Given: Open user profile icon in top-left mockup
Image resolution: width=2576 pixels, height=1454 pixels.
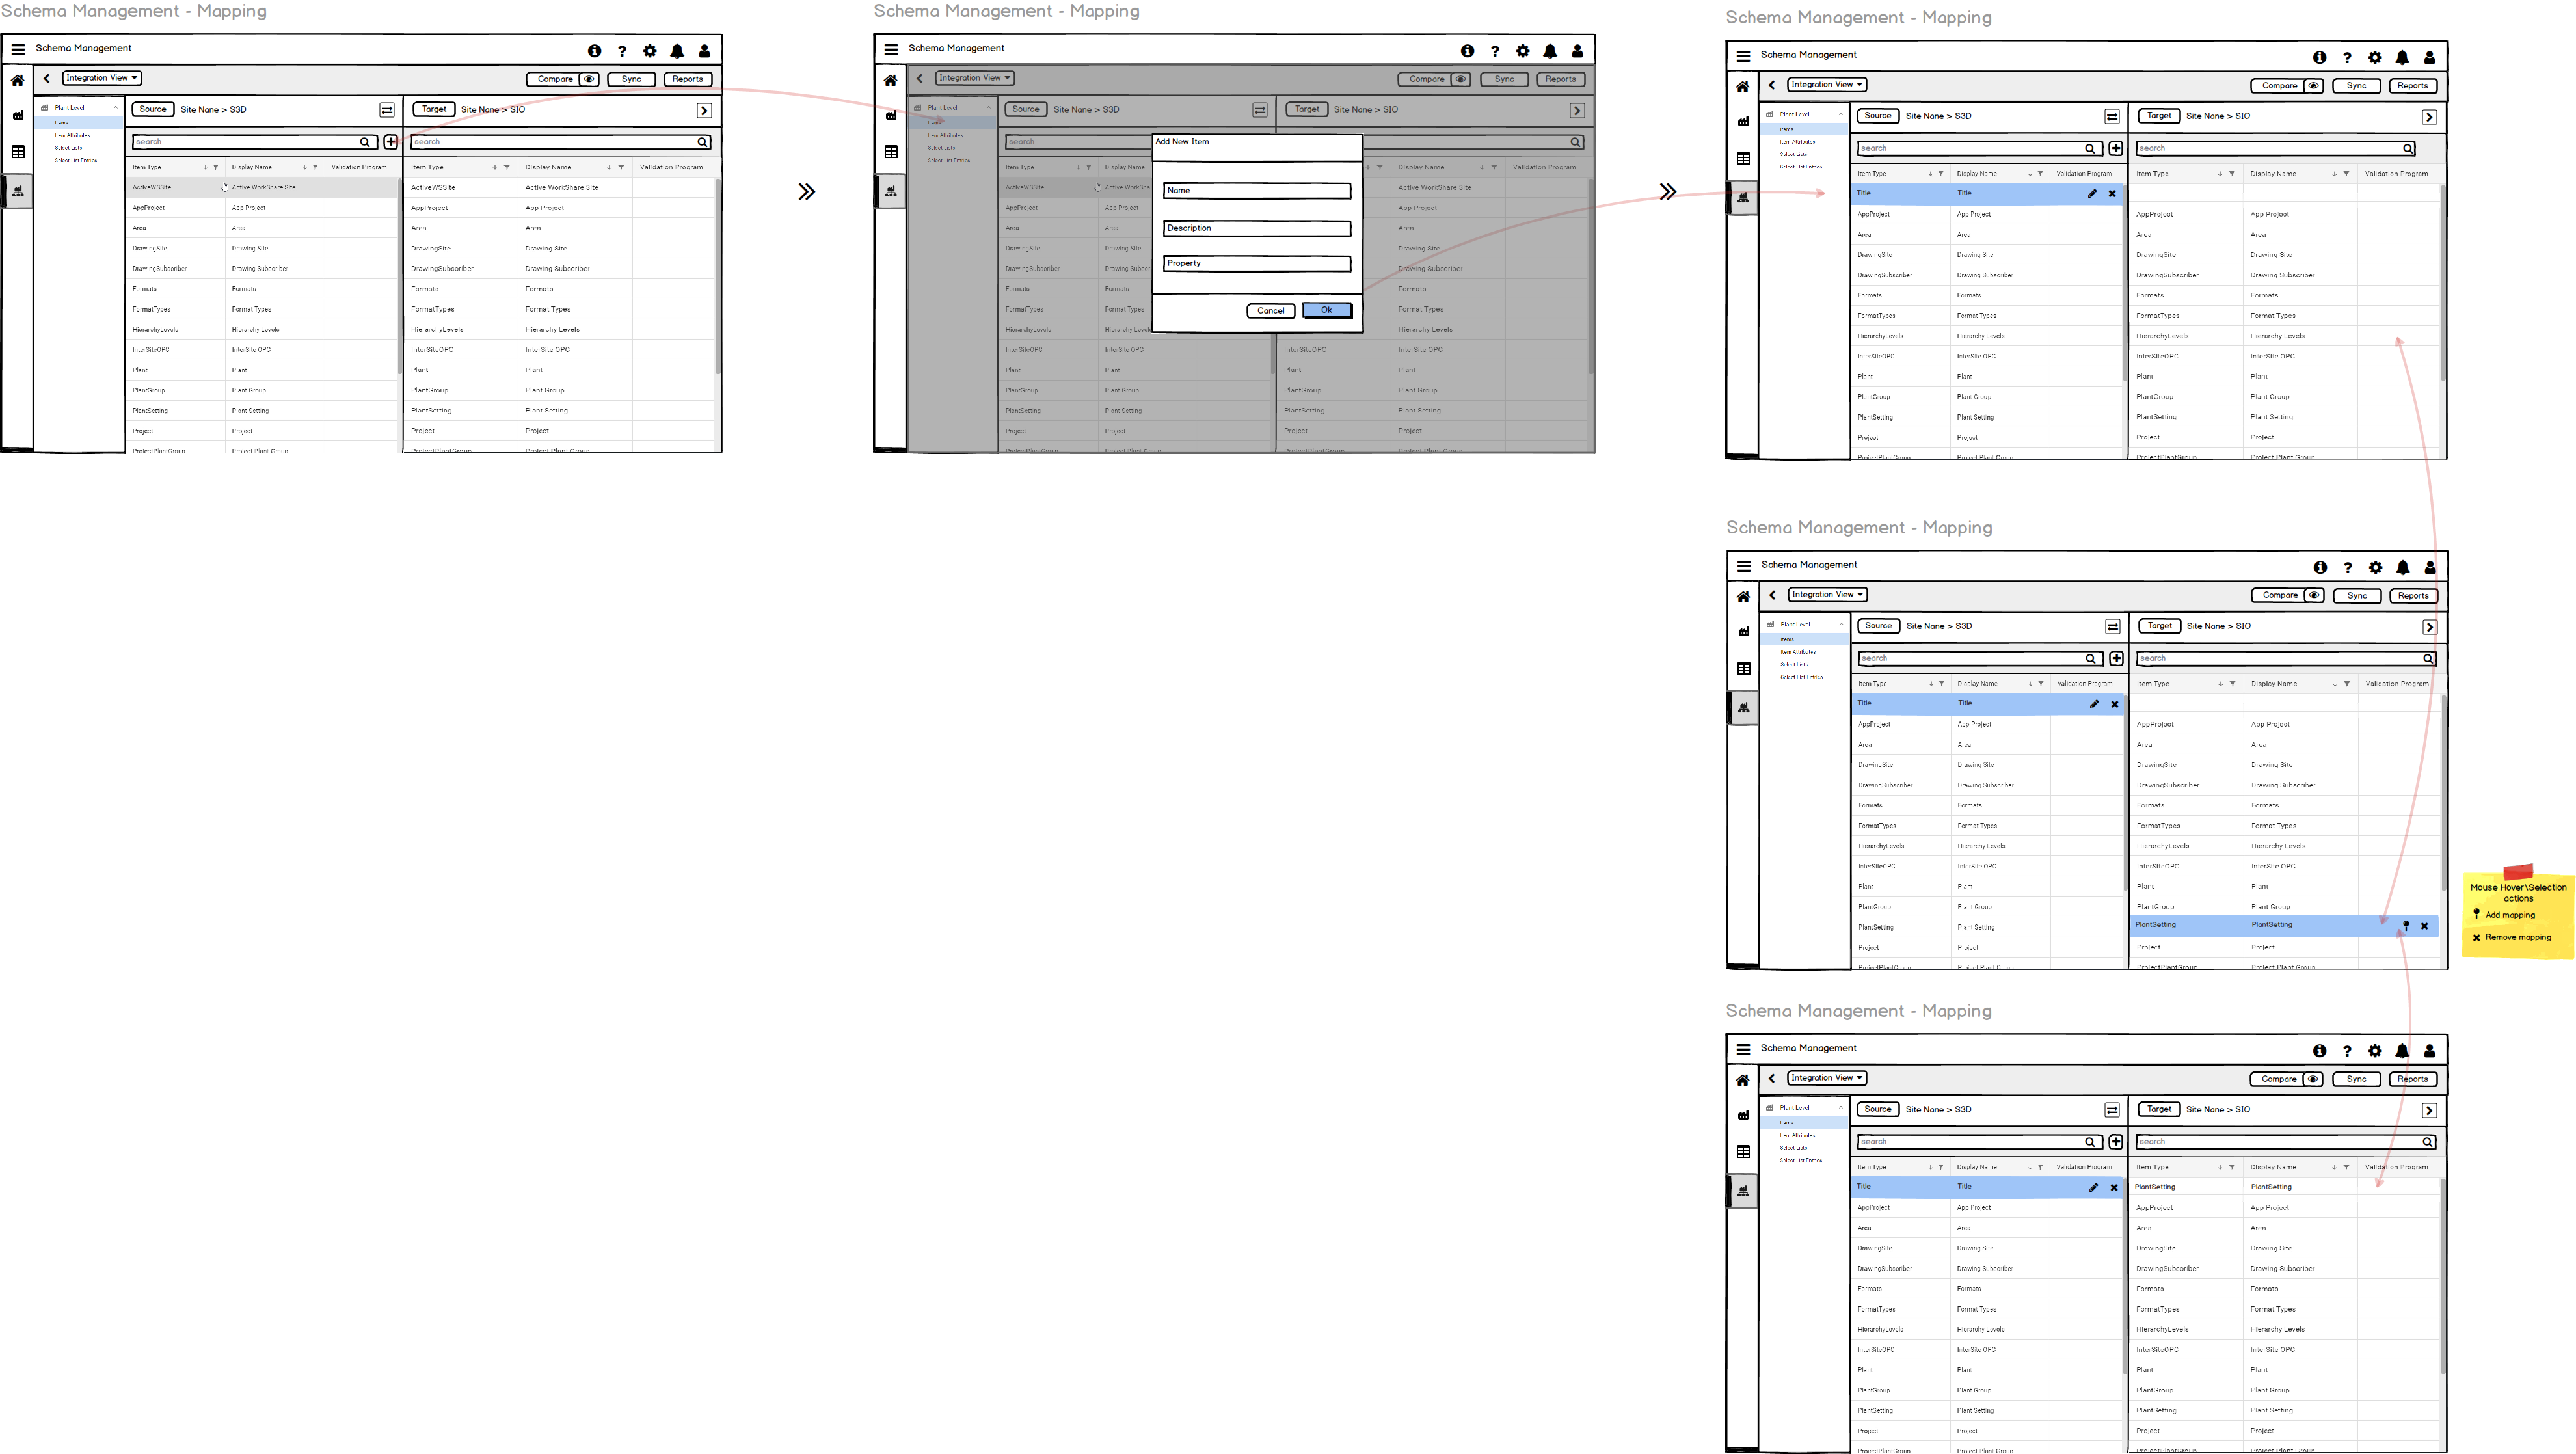Looking at the screenshot, I should point(704,51).
